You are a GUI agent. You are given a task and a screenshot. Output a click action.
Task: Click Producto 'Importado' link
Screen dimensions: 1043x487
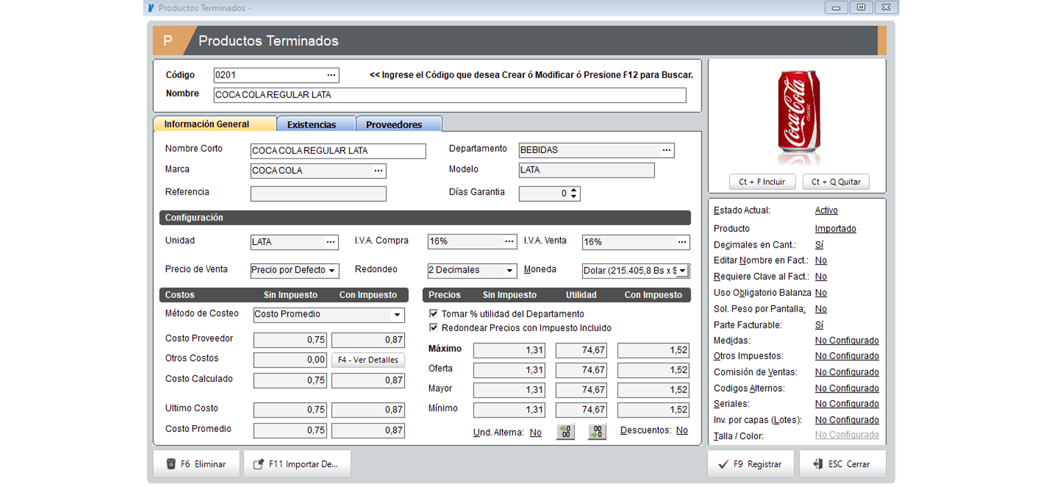click(x=835, y=228)
